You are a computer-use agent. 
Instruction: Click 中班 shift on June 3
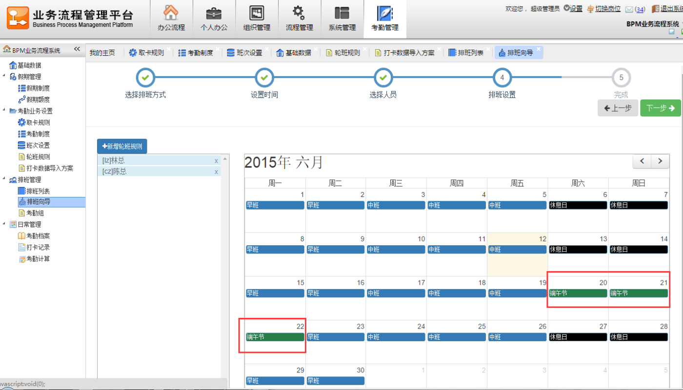tap(396, 205)
